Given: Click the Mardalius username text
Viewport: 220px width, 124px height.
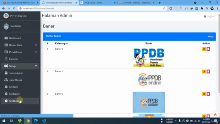Looking at the screenshot, I should [16, 26].
